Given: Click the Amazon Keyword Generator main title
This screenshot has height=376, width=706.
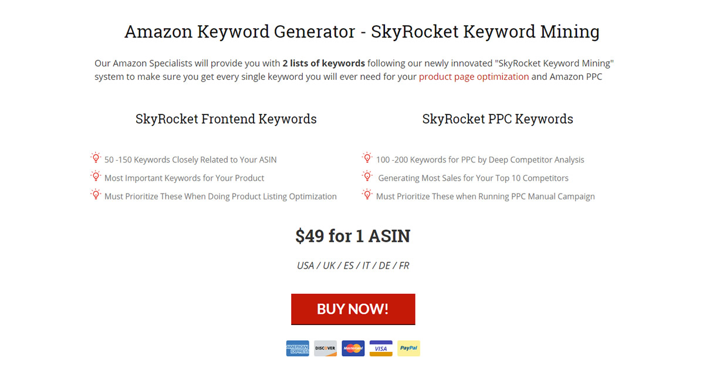Looking at the screenshot, I should point(362,32).
